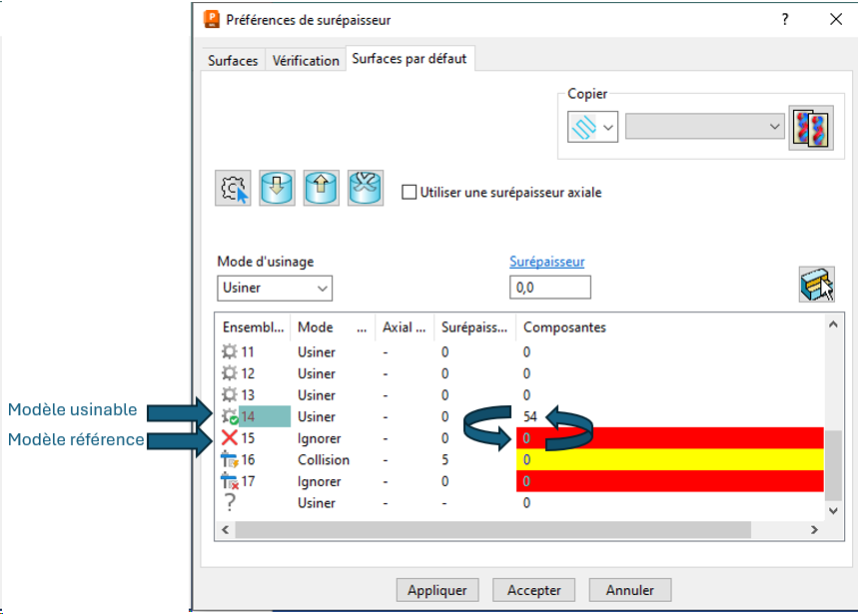
Task: Click the red X icon of set 15
Action: [231, 438]
